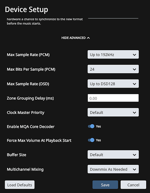
Task: Toggle Force Max Volume At Playback Start
Action: point(91,140)
